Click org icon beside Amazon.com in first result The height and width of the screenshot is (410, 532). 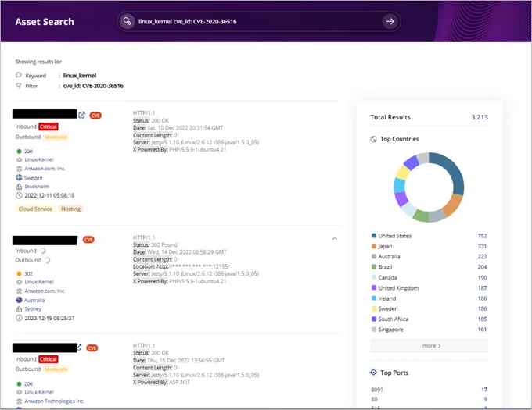click(19, 169)
